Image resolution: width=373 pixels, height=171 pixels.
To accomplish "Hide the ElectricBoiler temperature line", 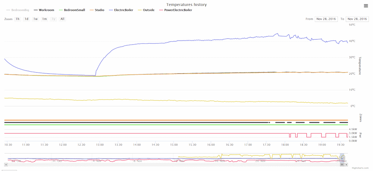I will [123, 10].
